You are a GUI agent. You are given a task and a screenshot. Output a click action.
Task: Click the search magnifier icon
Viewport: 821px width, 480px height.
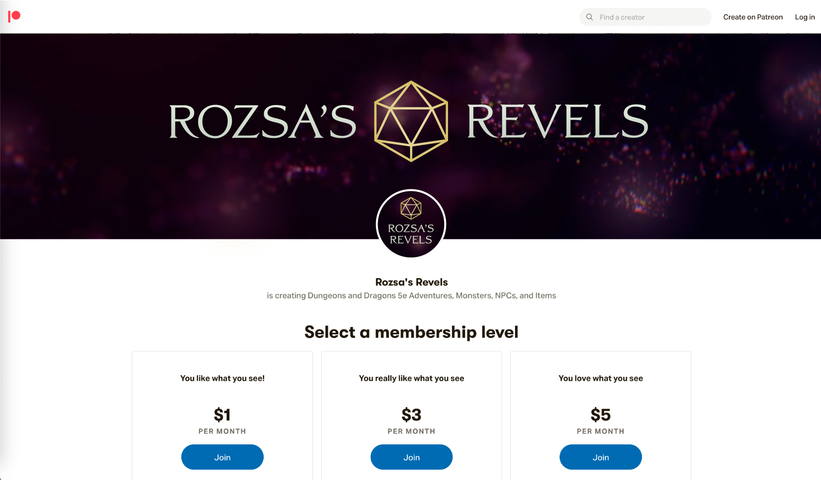tap(590, 17)
